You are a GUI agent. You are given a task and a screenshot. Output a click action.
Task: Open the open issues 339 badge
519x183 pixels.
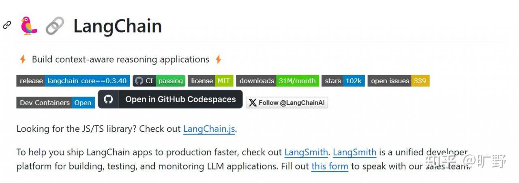click(399, 81)
